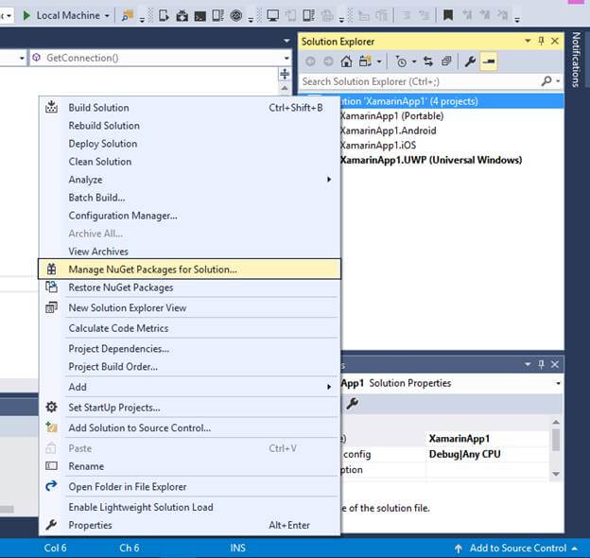Open Project Build Order
The image size is (590, 558).
(190, 366)
